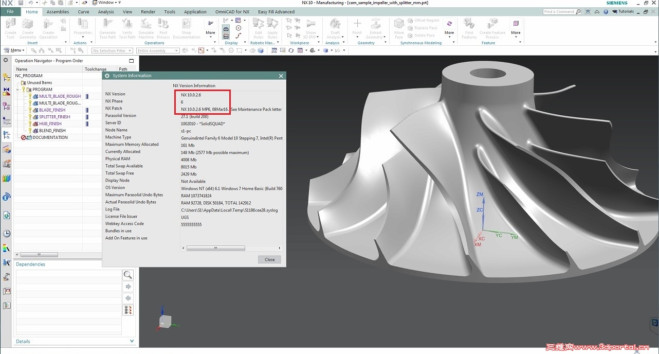Click the Replace Face command

422,28
